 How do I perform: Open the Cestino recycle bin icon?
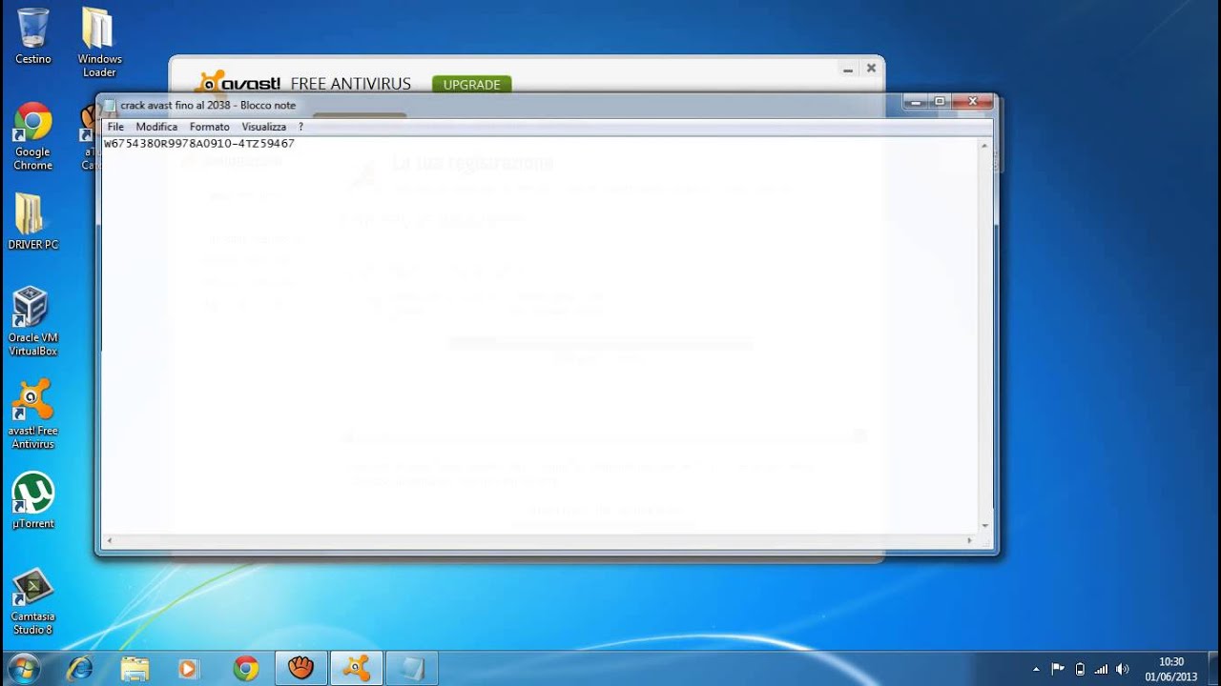(x=32, y=36)
